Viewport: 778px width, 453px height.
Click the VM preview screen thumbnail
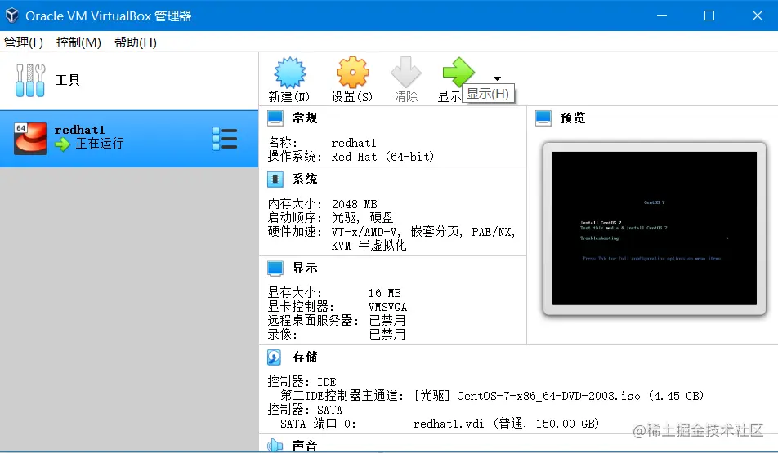pos(655,229)
